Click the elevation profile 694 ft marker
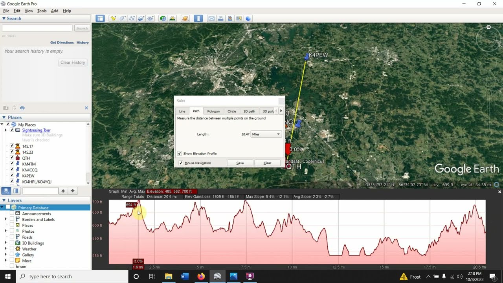 (131, 205)
